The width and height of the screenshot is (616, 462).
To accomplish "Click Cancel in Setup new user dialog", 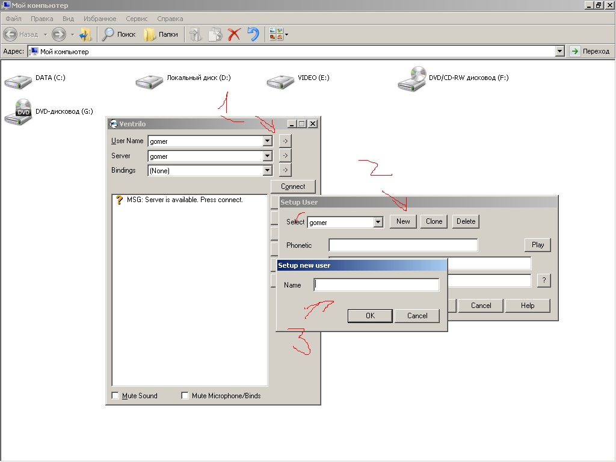I will (x=417, y=315).
